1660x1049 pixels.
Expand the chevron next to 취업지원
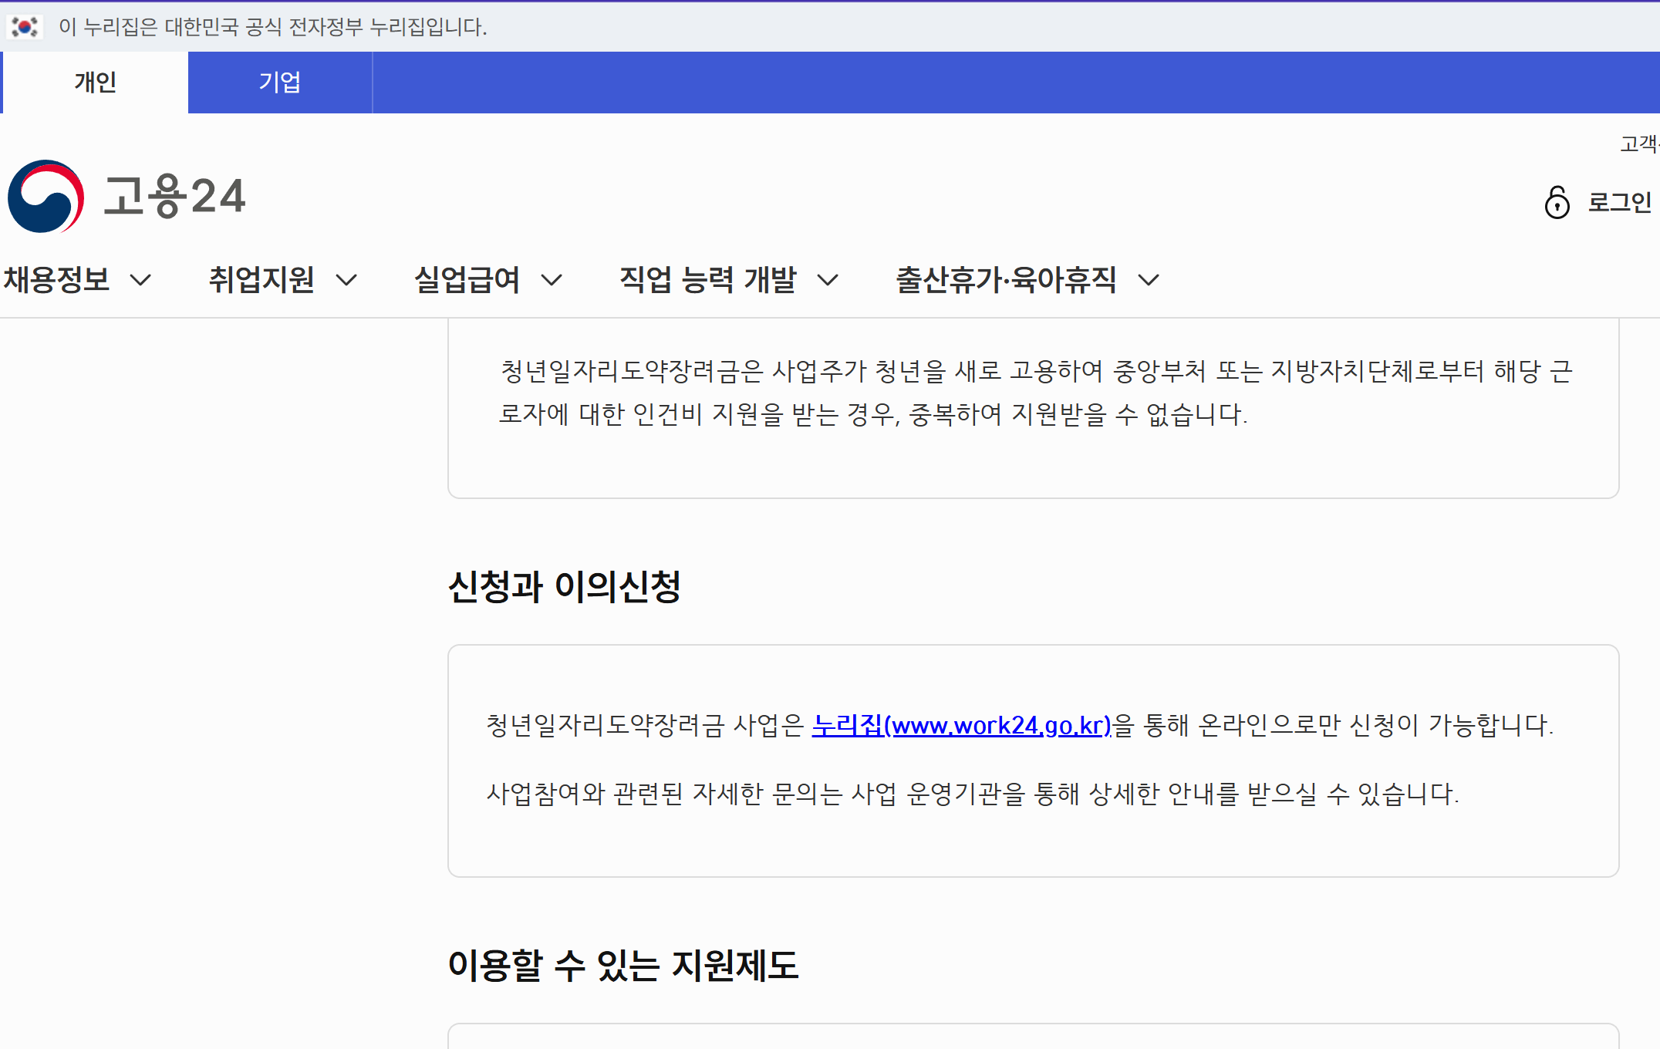tap(347, 280)
